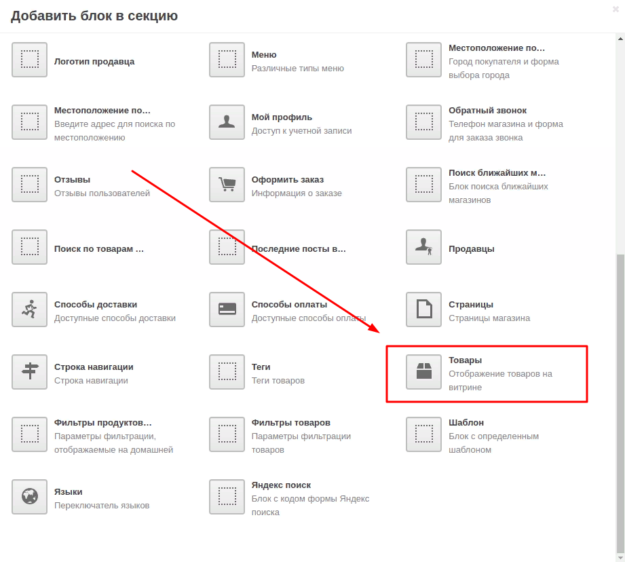Click description 'Доступ к учетной записи'
The width and height of the screenshot is (625, 562).
tap(302, 131)
